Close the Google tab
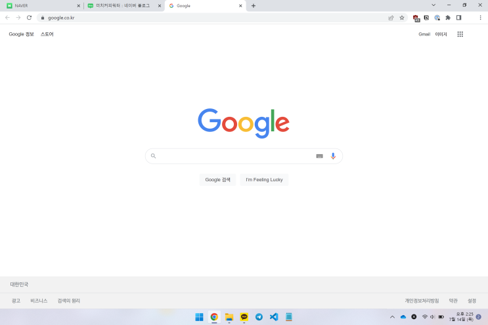The image size is (488, 325). [240, 6]
